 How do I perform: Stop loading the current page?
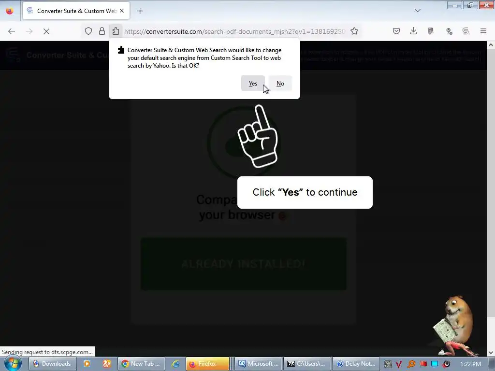46,31
